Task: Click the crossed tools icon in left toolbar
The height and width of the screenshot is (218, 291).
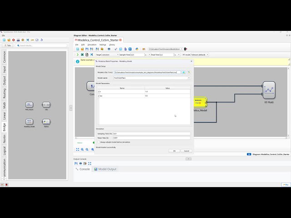Action: click(28, 40)
